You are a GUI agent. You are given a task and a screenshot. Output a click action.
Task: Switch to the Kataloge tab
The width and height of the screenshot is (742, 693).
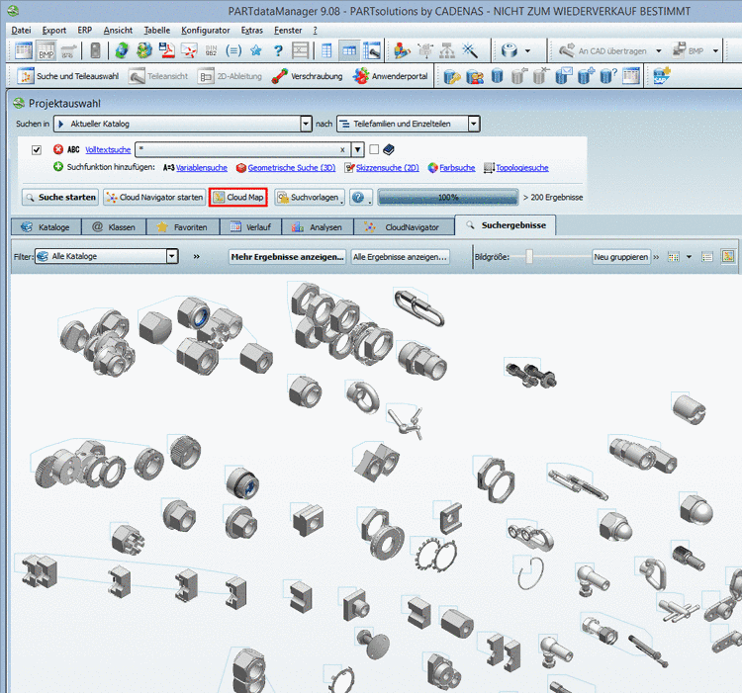(x=46, y=227)
